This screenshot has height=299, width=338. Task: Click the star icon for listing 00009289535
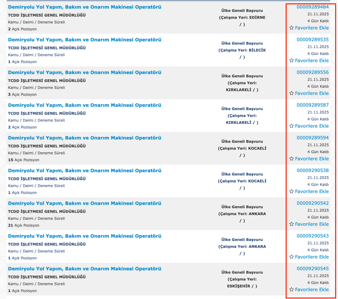tap(291, 61)
